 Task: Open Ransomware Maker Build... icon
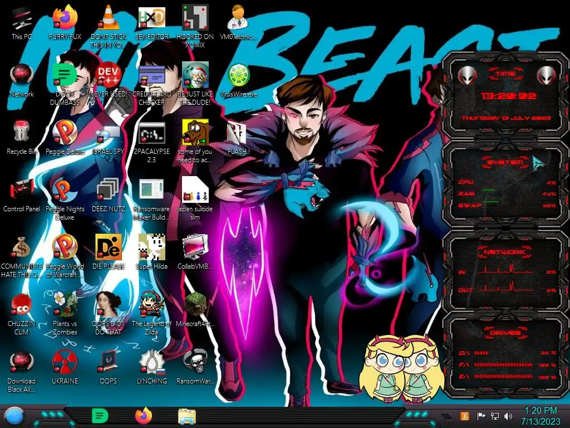point(151,199)
